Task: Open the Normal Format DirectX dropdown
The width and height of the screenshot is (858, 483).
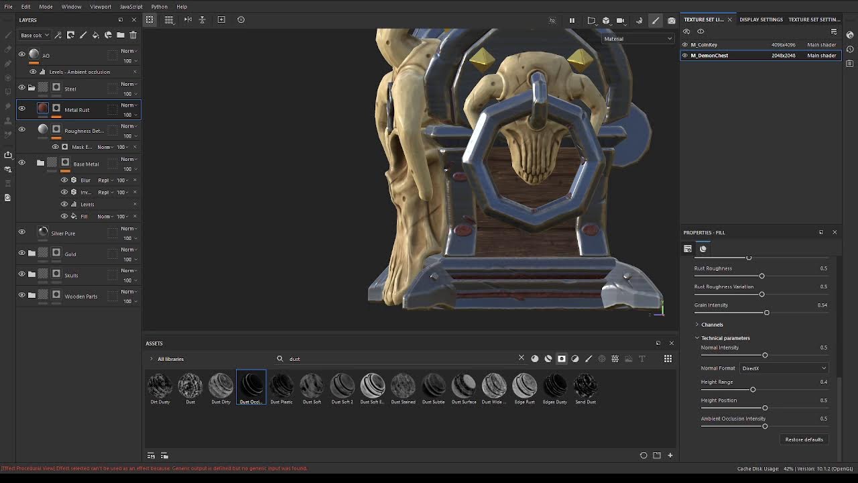Action: [784, 368]
